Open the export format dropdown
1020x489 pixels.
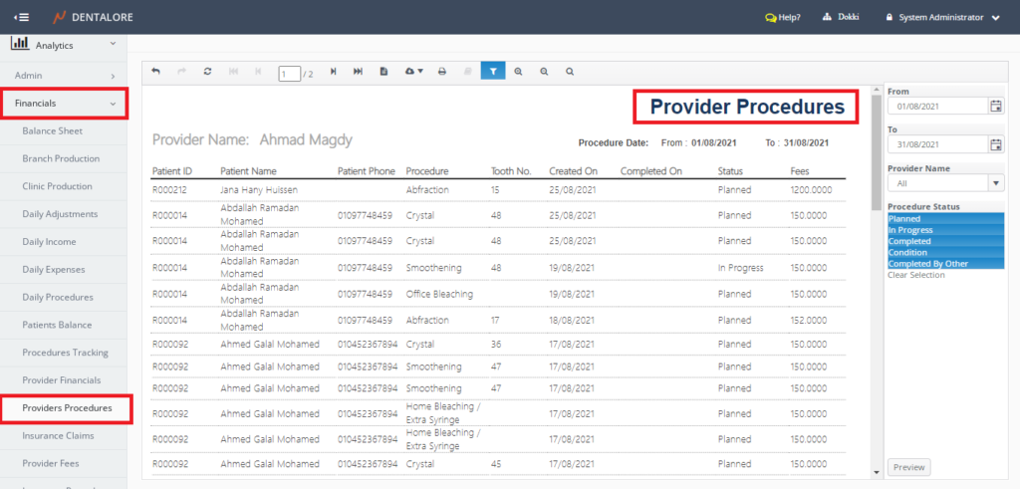[414, 72]
